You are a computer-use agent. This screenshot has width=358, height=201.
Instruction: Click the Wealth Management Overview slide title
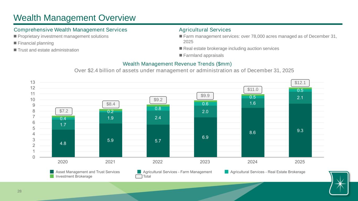(x=75, y=18)
